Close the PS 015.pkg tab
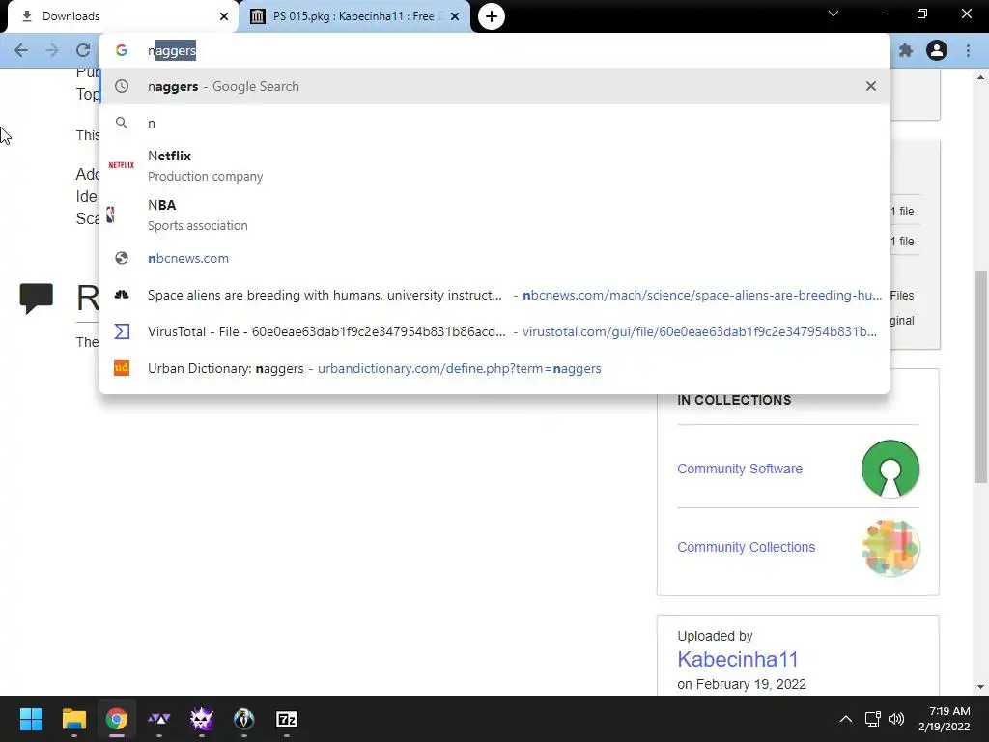 point(455,16)
